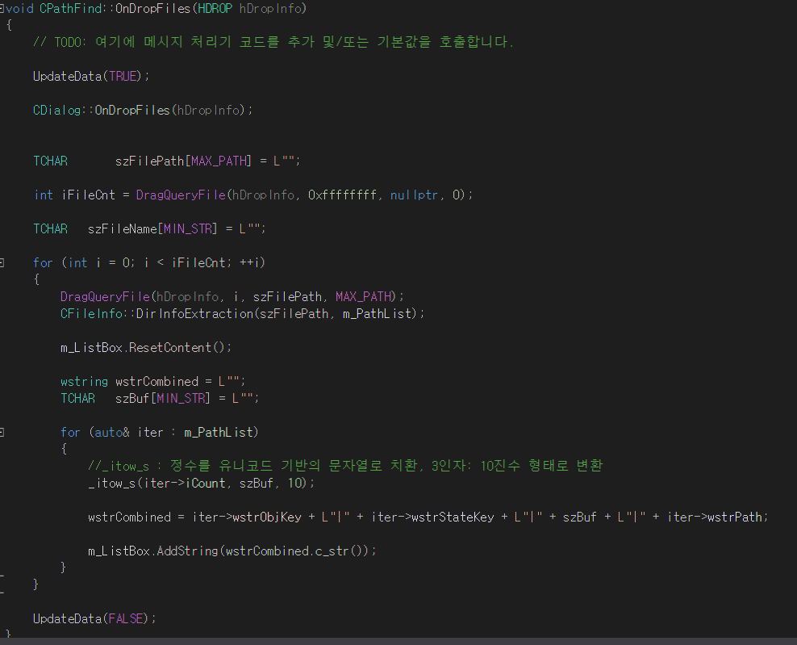Click 'TRUE' inside the first UpdateData call

[x=123, y=77]
